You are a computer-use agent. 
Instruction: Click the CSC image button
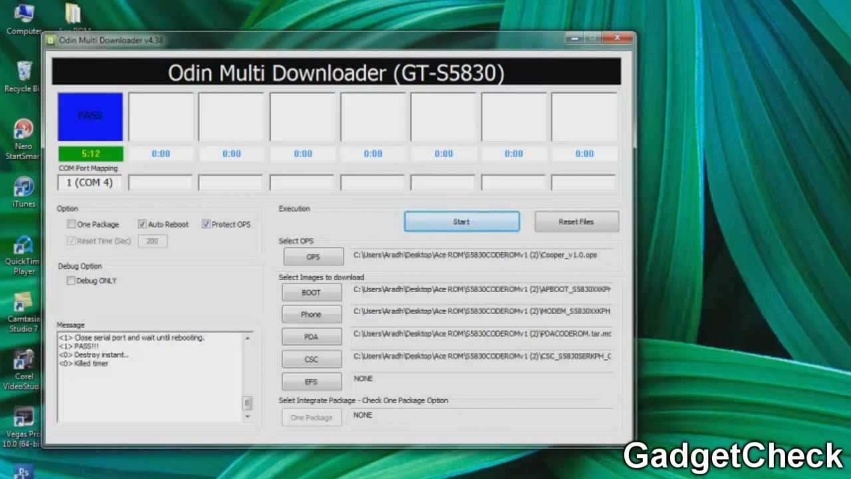point(311,359)
